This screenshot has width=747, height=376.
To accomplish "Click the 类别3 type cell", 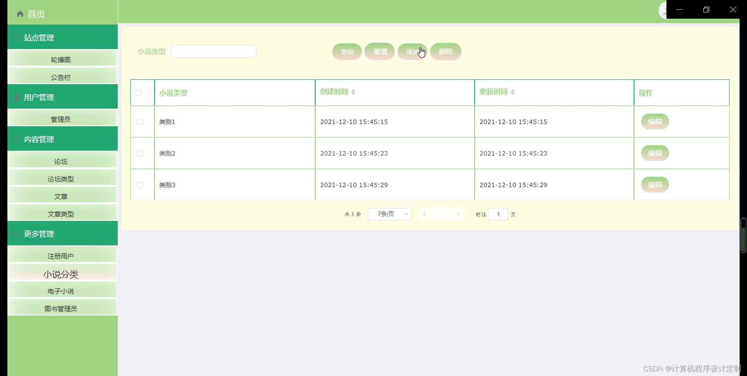I will tap(235, 185).
